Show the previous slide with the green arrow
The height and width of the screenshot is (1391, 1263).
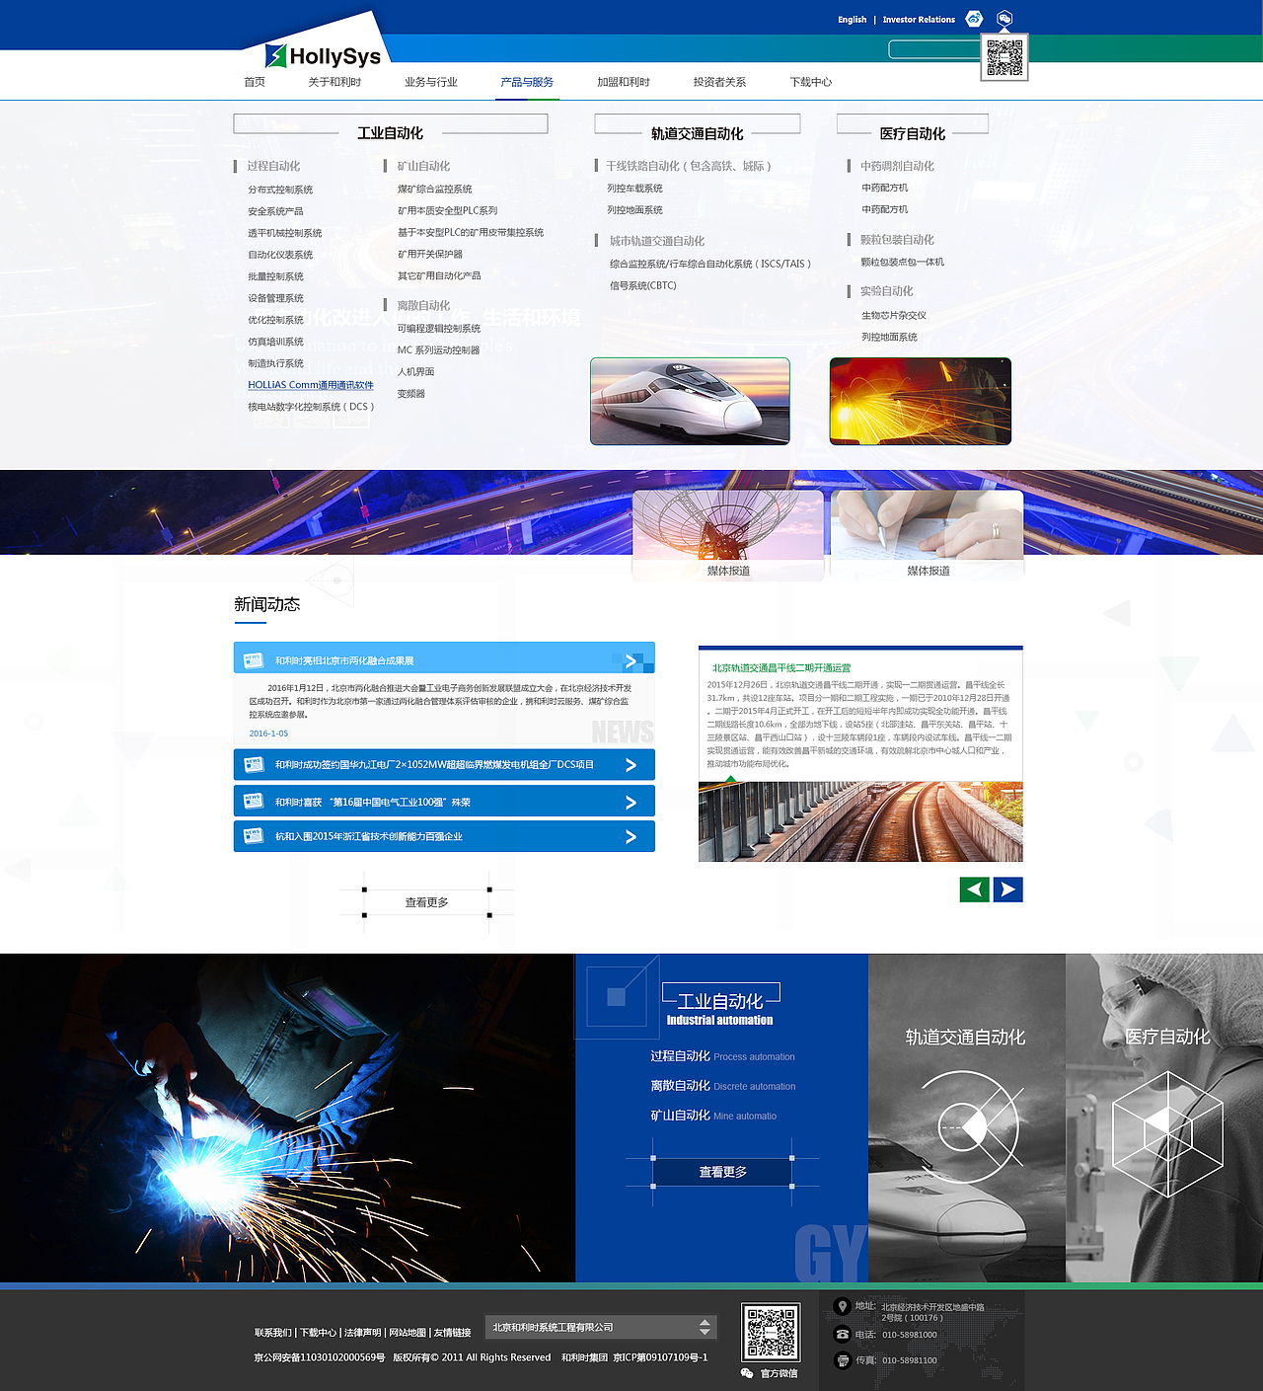pyautogui.click(x=975, y=889)
